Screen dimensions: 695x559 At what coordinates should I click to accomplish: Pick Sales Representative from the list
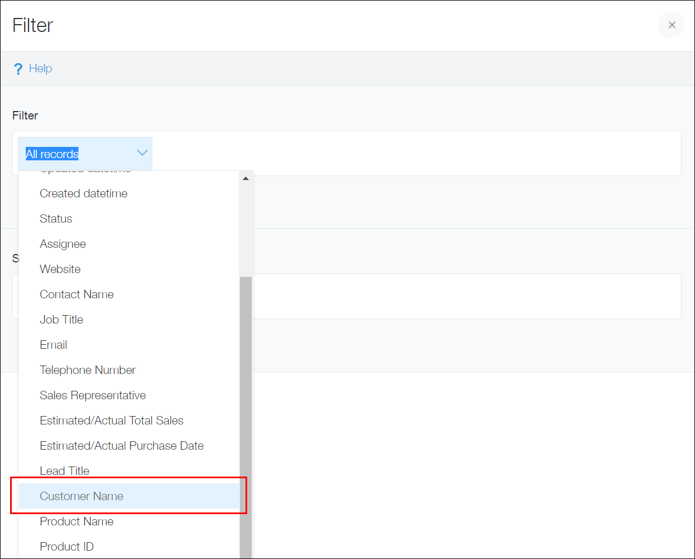(92, 395)
